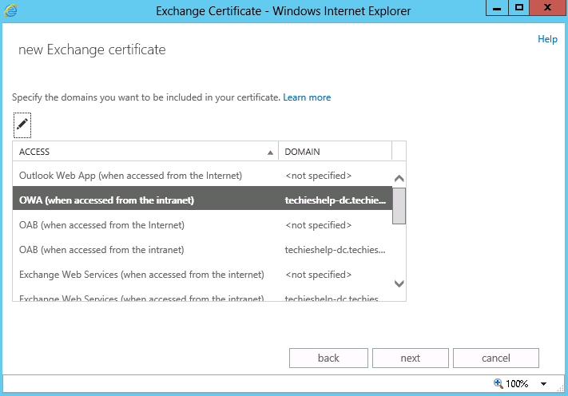
Task: Click the Internet Explorer logo icon
Action: [10, 10]
